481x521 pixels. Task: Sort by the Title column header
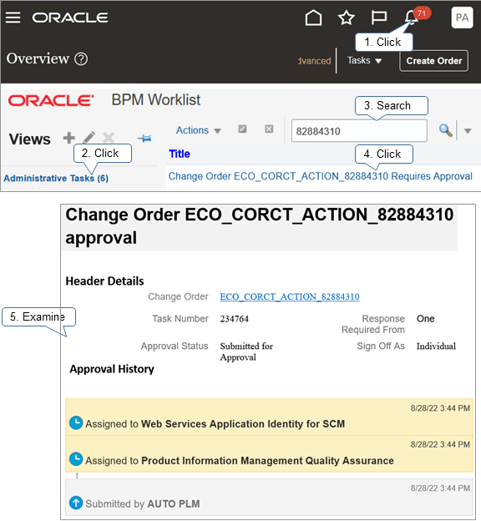[x=180, y=154]
